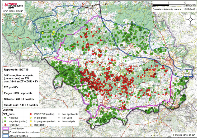
Task: Click the red POSITIVE (culled) square symbol
Action: tap(32, 115)
